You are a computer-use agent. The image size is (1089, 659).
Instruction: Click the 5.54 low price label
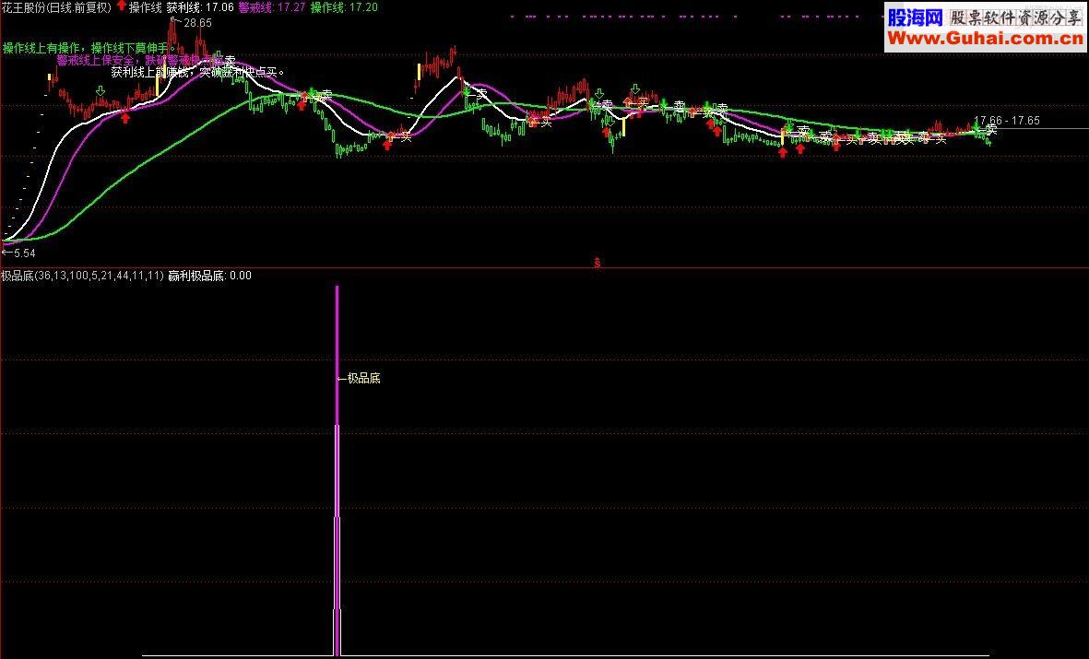click(x=23, y=253)
